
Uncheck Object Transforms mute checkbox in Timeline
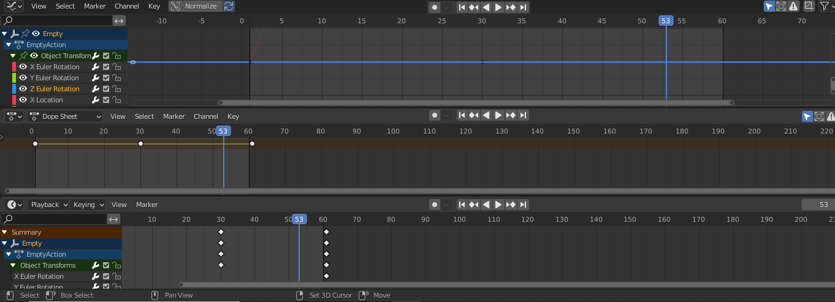106,265
